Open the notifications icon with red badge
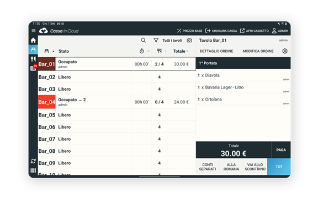Image resolution: width=318 pixels, height=199 pixels. click(x=34, y=68)
